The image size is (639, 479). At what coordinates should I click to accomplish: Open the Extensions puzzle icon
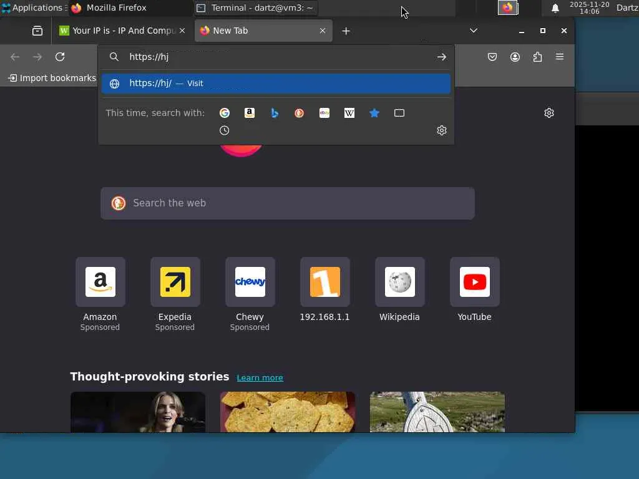coord(537,57)
